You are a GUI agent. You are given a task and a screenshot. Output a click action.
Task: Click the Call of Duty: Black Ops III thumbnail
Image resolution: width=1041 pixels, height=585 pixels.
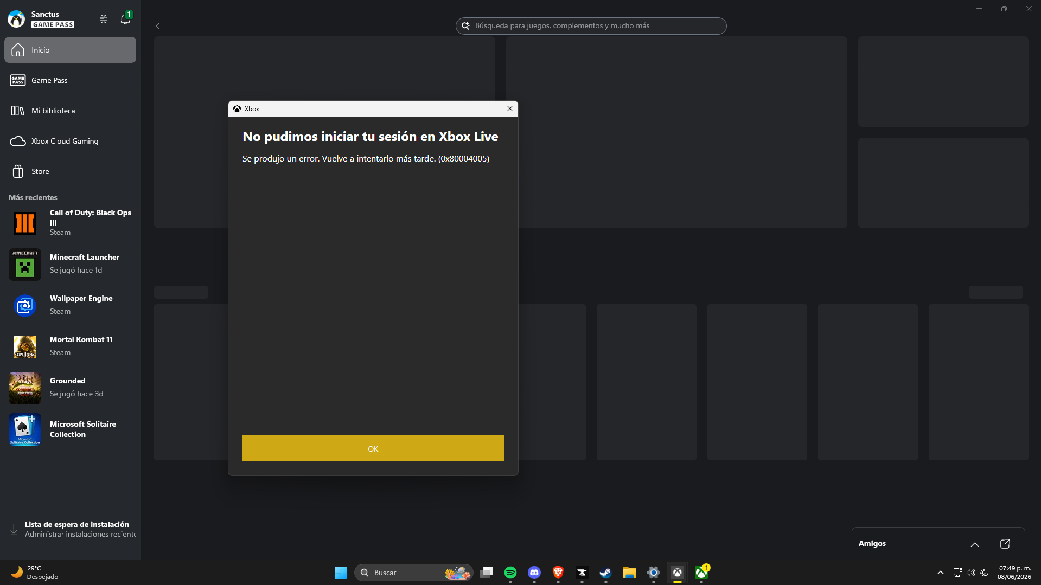click(25, 223)
